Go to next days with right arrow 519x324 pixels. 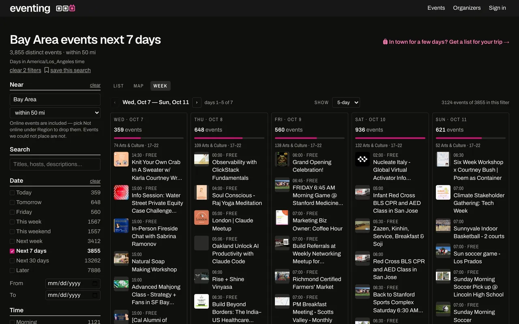tap(197, 102)
